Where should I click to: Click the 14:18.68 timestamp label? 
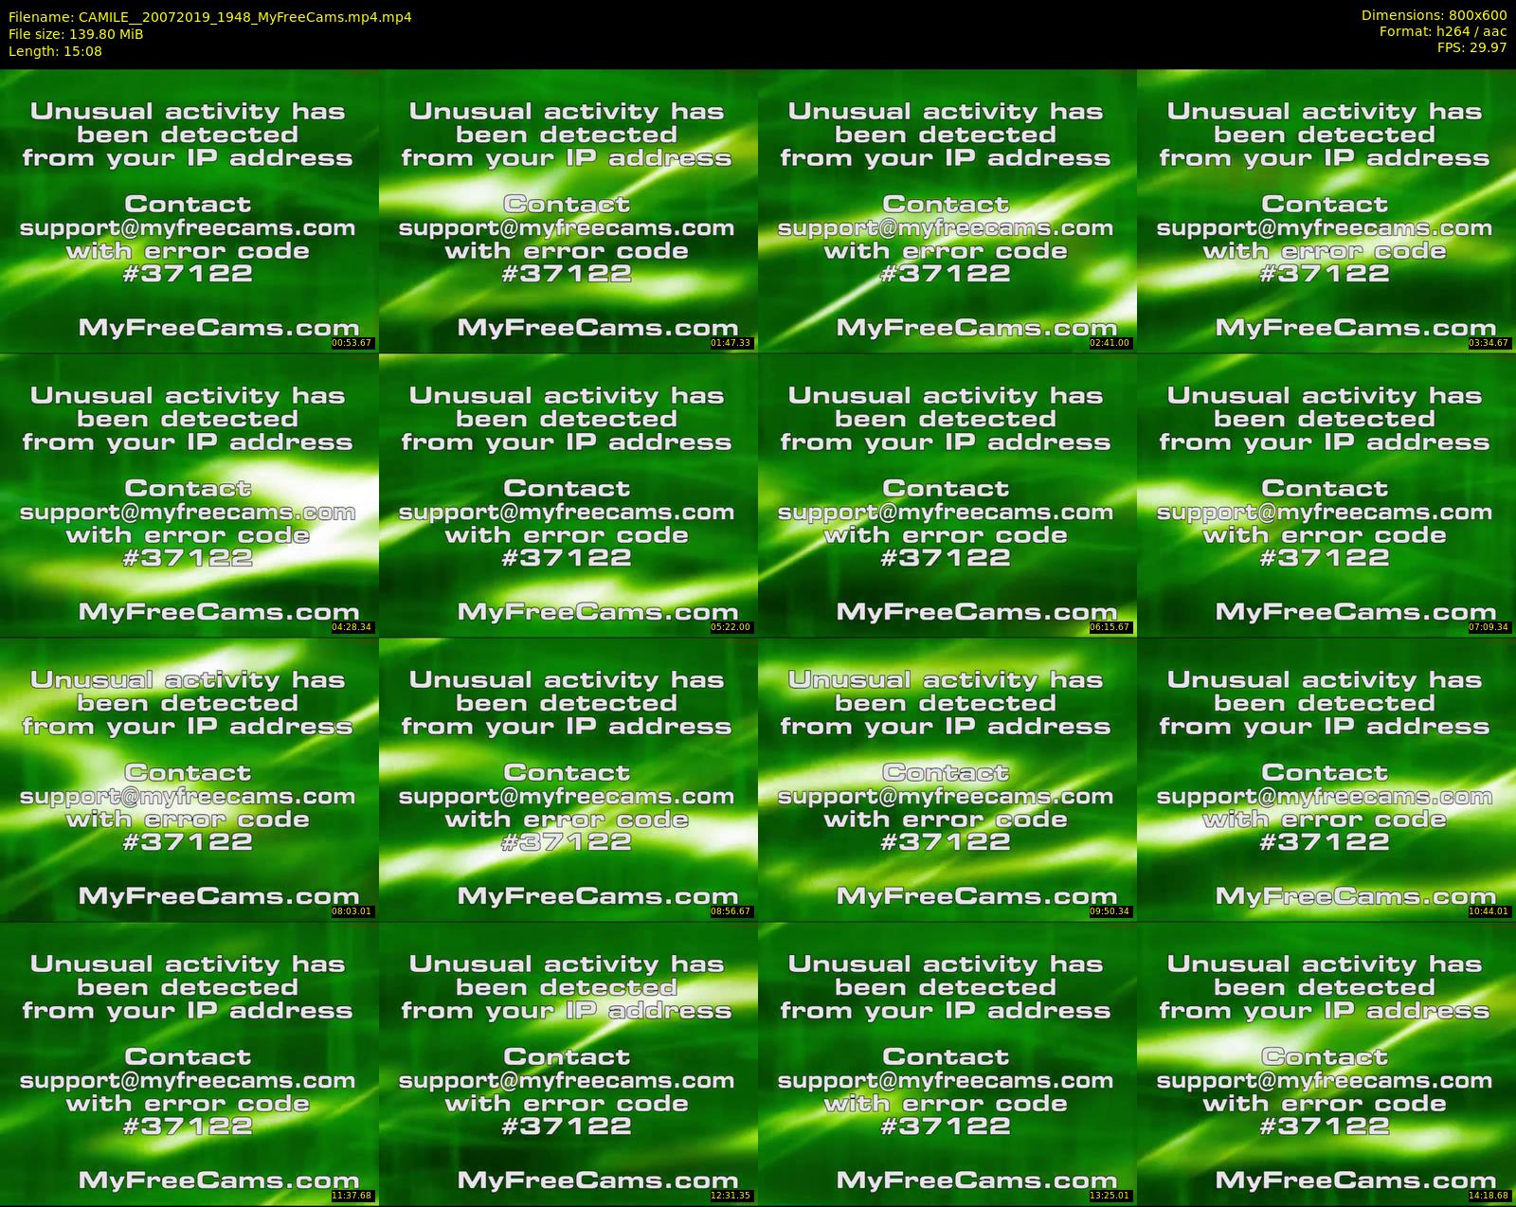pos(1489,1196)
